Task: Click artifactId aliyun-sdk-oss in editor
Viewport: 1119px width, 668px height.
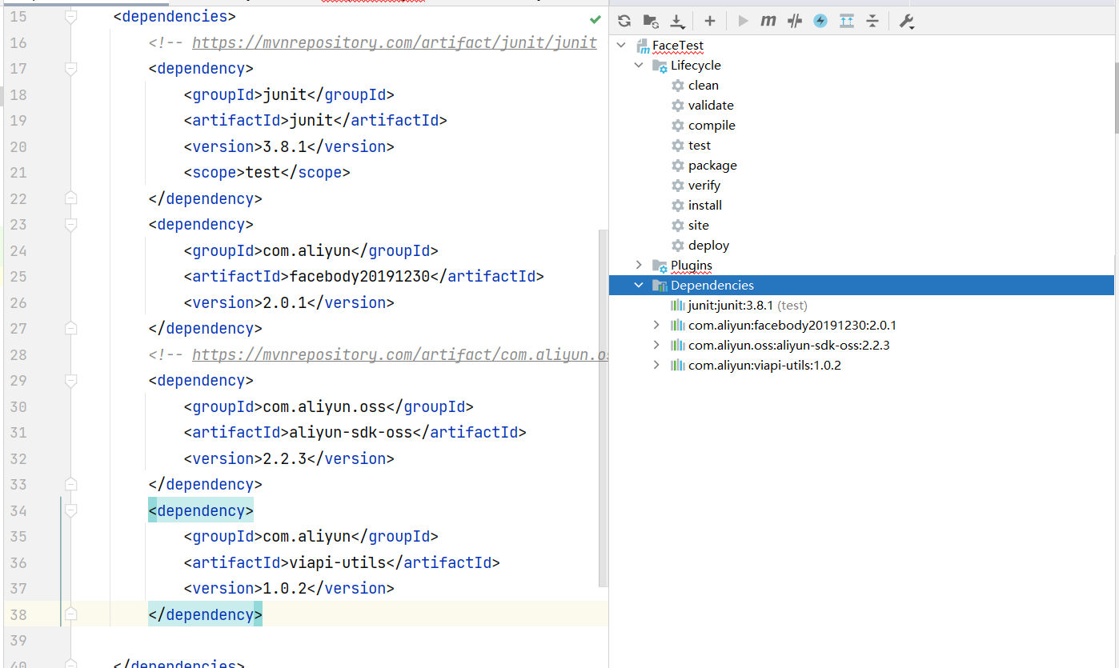Action: 351,433
